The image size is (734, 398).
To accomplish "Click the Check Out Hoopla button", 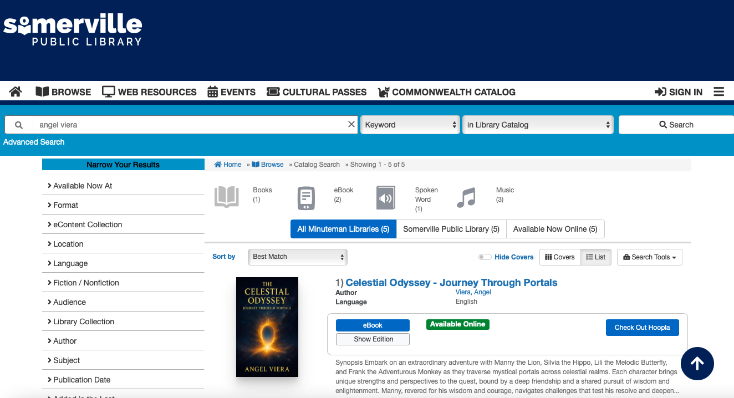I will click(642, 328).
